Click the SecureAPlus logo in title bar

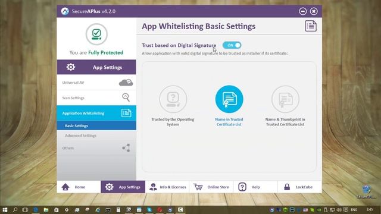point(65,11)
